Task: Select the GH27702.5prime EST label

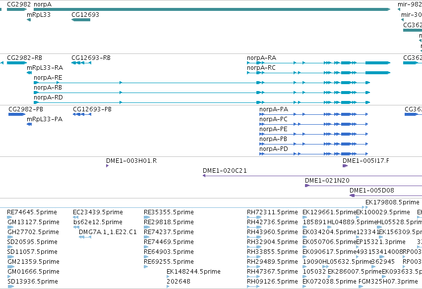Action: coord(33,232)
